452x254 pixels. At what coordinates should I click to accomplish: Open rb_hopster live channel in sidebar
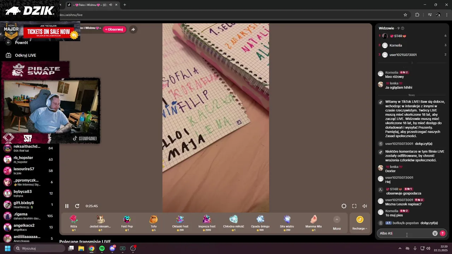point(28,159)
